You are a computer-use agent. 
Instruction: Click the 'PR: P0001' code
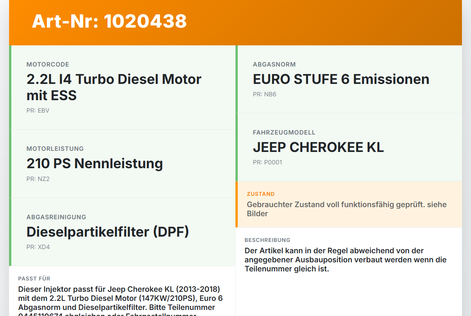tap(268, 163)
